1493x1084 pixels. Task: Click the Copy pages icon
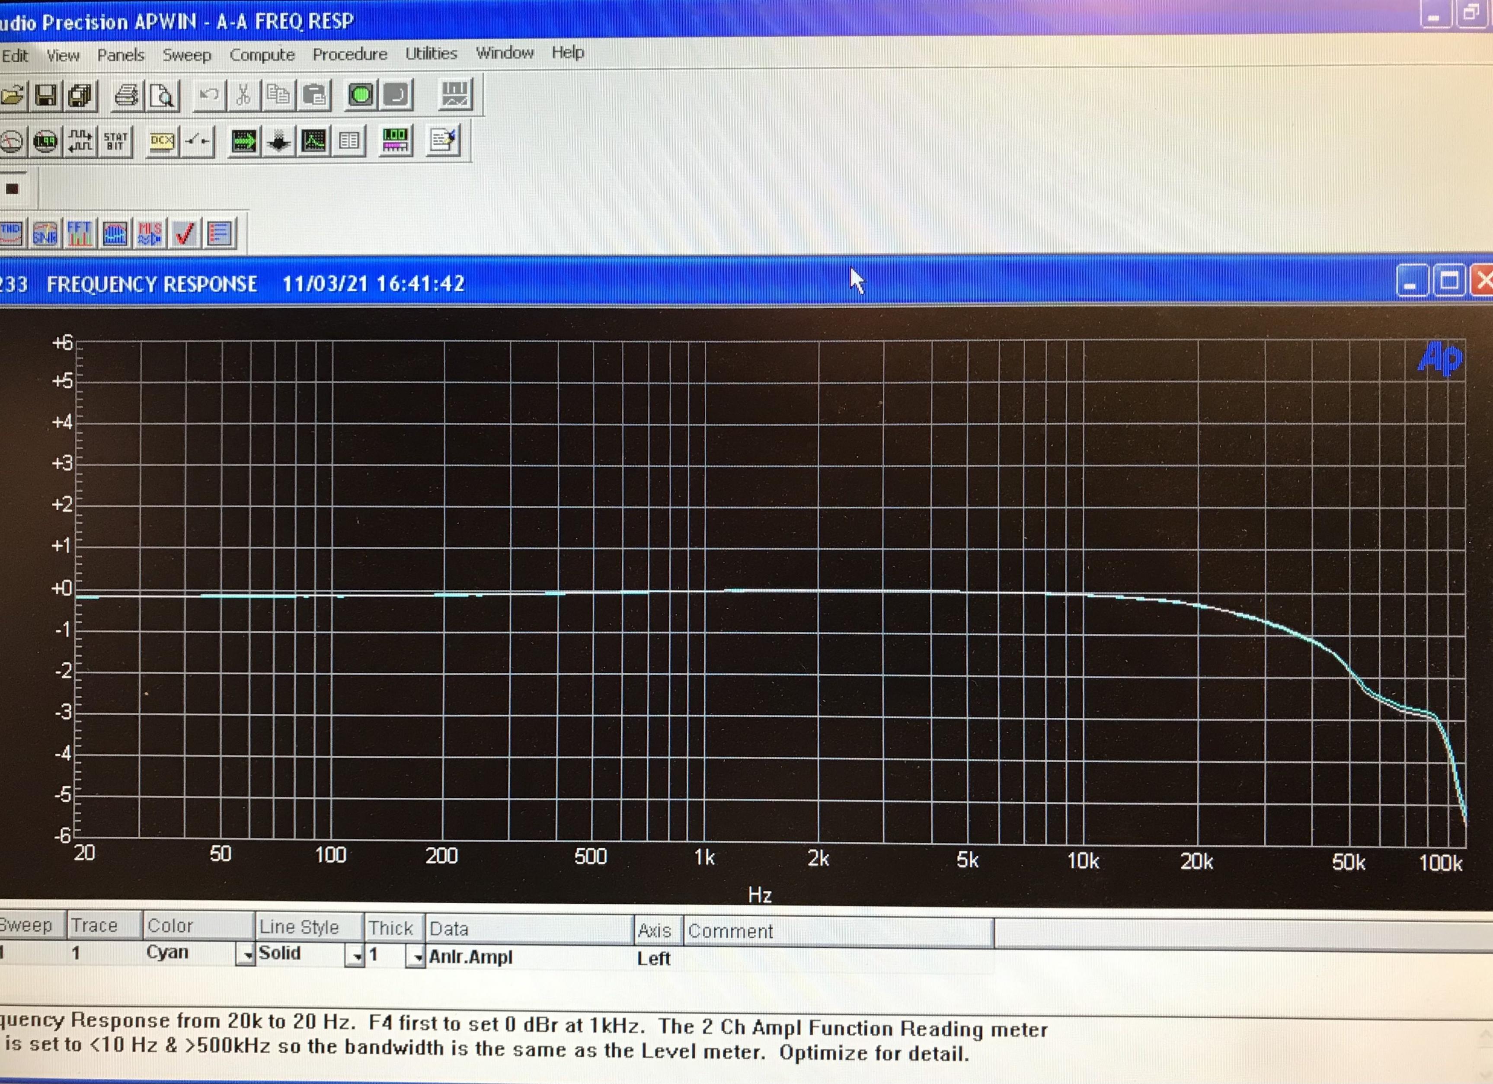[x=278, y=95]
